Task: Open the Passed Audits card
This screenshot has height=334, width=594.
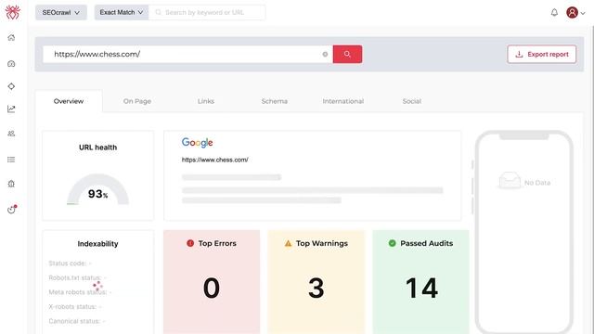Action: pos(420,282)
